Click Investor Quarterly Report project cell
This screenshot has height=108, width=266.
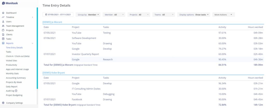[x=85, y=54]
